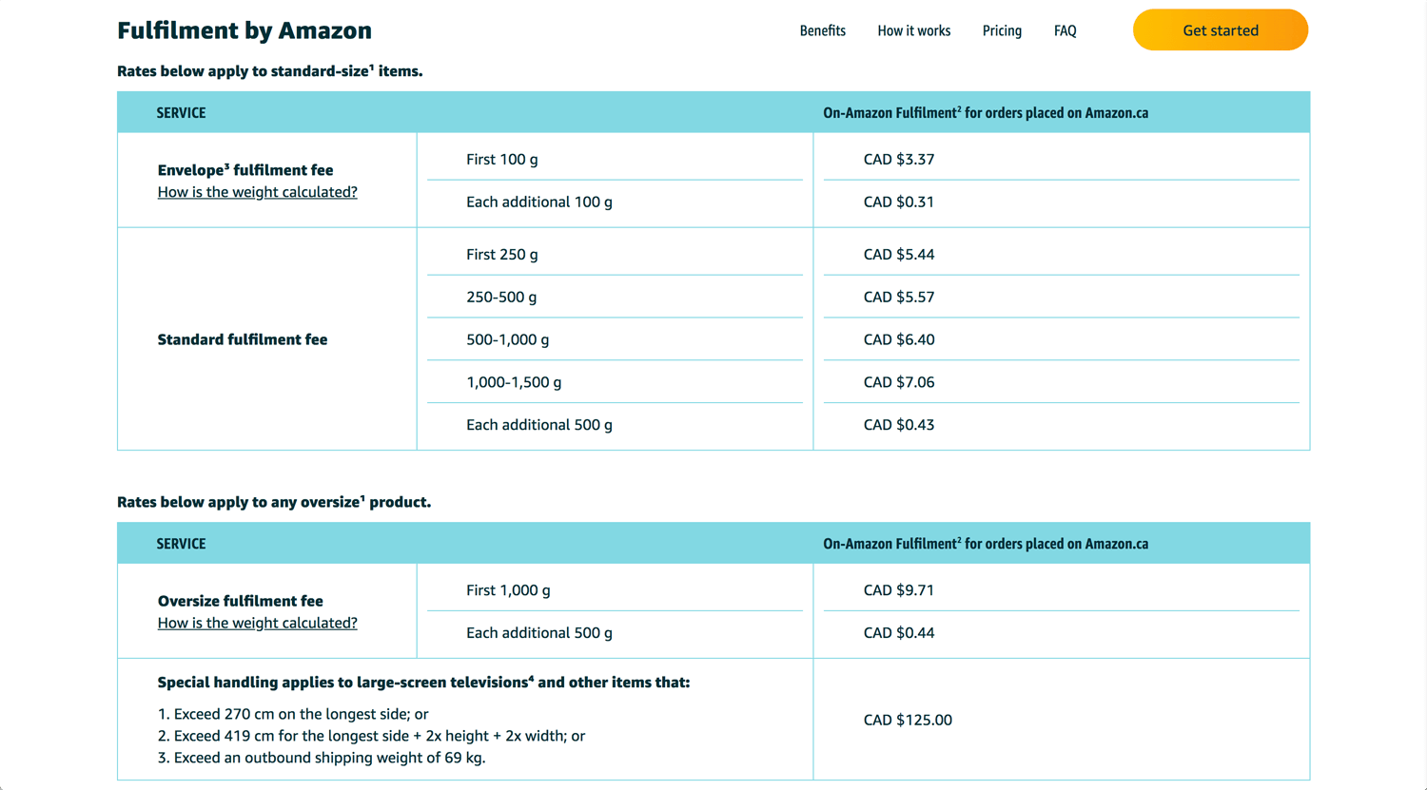Click the Standard fulfilment fee label
1427x790 pixels.
(243, 339)
